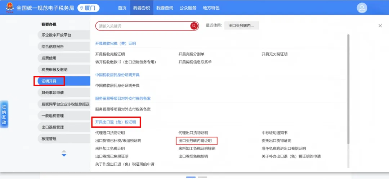Click 开具税收完税（费）证明 section heading
The image size is (389, 179).
[x=116, y=43]
